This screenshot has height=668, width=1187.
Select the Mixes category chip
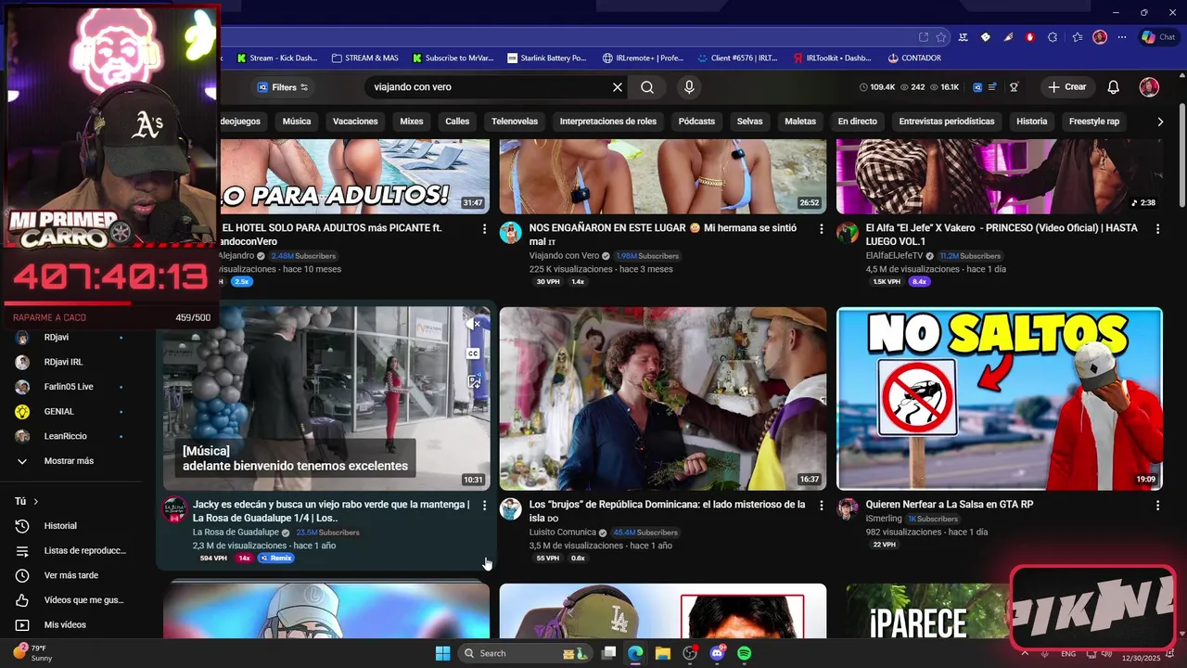click(412, 122)
